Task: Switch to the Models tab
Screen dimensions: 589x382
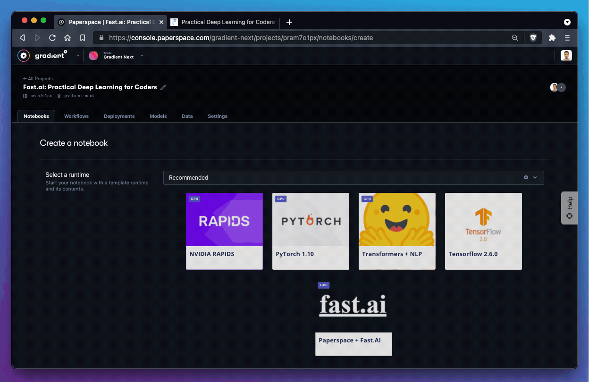Action: (x=158, y=116)
